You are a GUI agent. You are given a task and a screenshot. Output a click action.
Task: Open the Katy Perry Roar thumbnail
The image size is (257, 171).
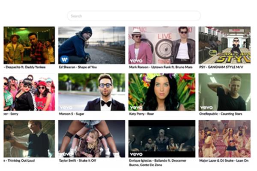tap(162, 92)
